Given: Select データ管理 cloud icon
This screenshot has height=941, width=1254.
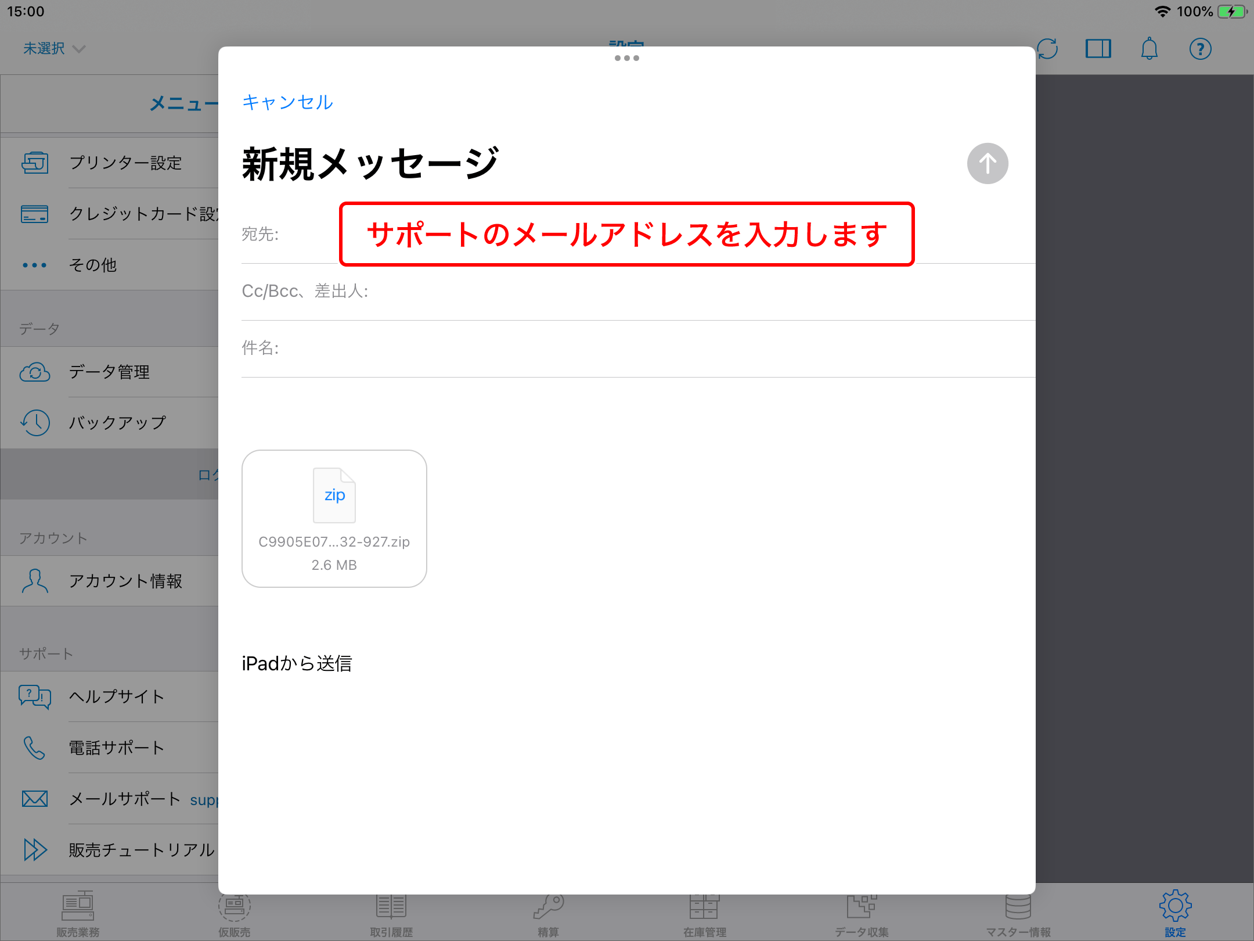Looking at the screenshot, I should click(x=35, y=372).
